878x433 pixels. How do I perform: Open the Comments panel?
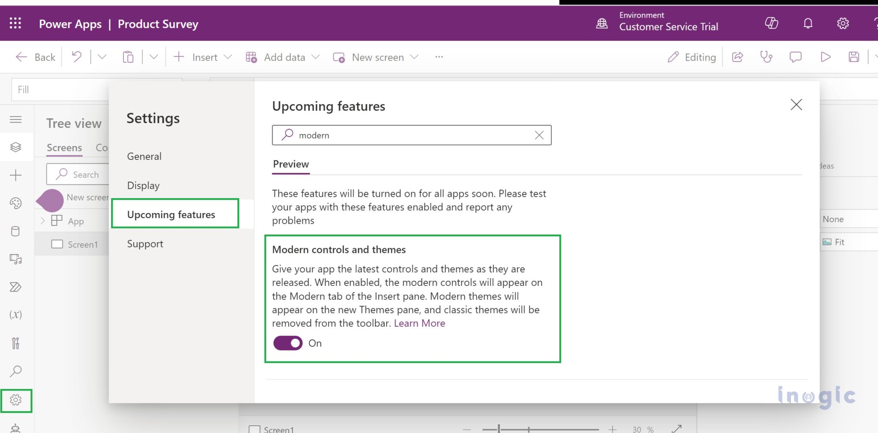point(796,57)
